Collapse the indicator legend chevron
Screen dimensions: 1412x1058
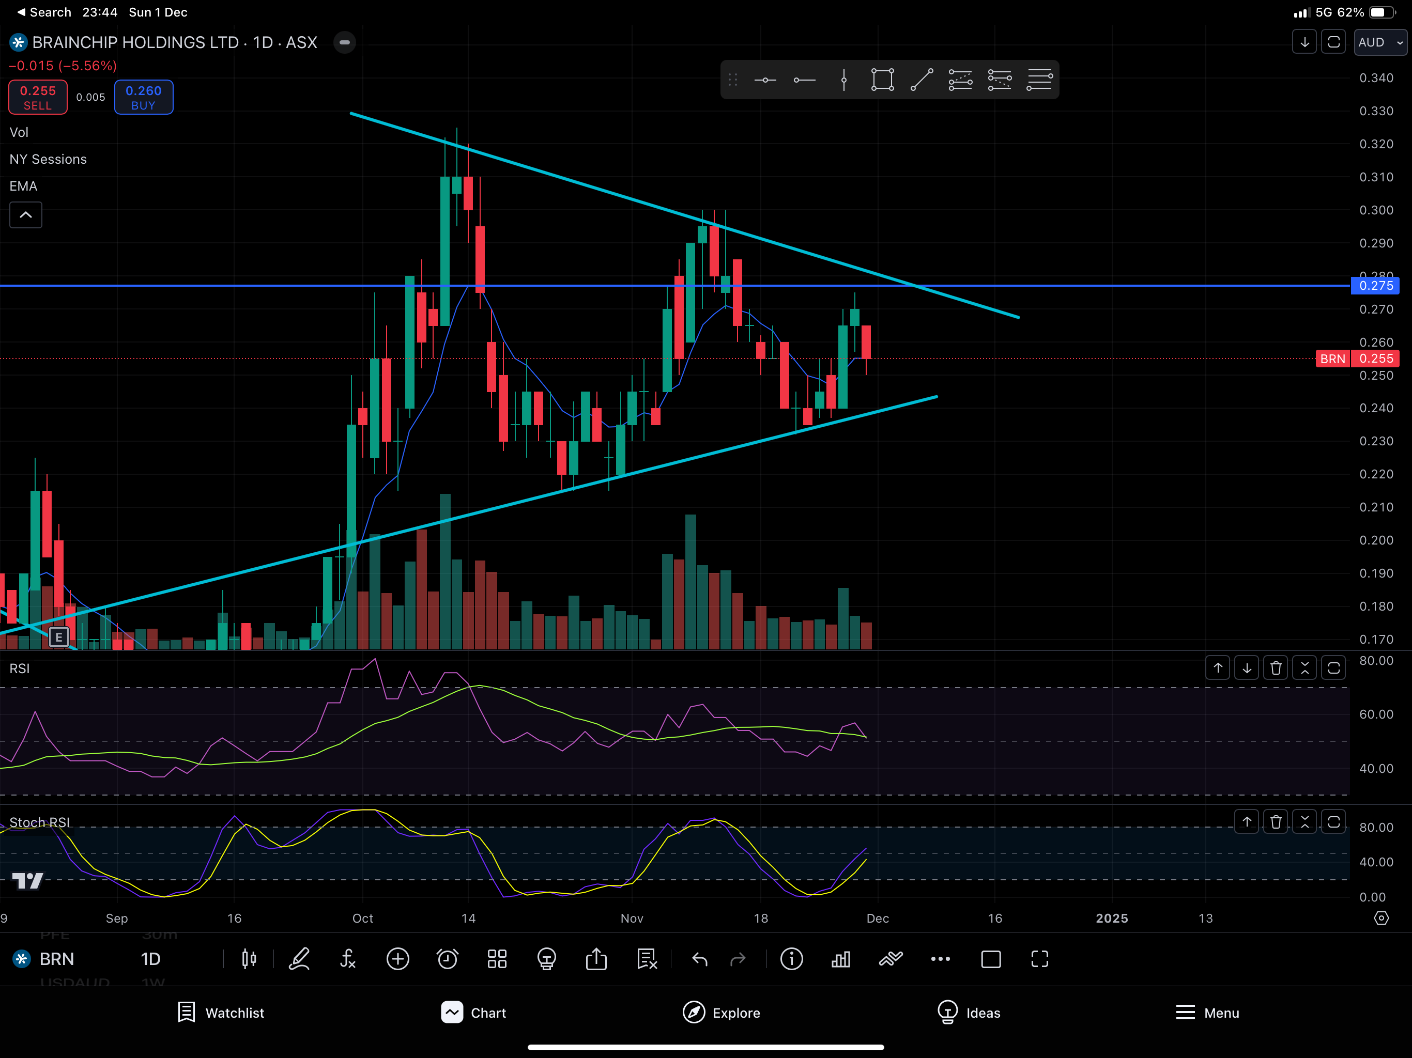tap(25, 215)
